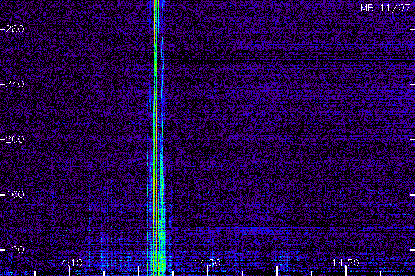The height and width of the screenshot is (276, 415).
Task: Click the 14:50 time axis label
Action: pyautogui.click(x=346, y=263)
